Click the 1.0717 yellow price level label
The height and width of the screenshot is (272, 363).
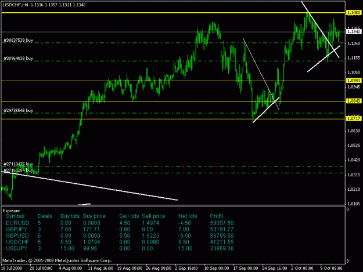click(353, 118)
